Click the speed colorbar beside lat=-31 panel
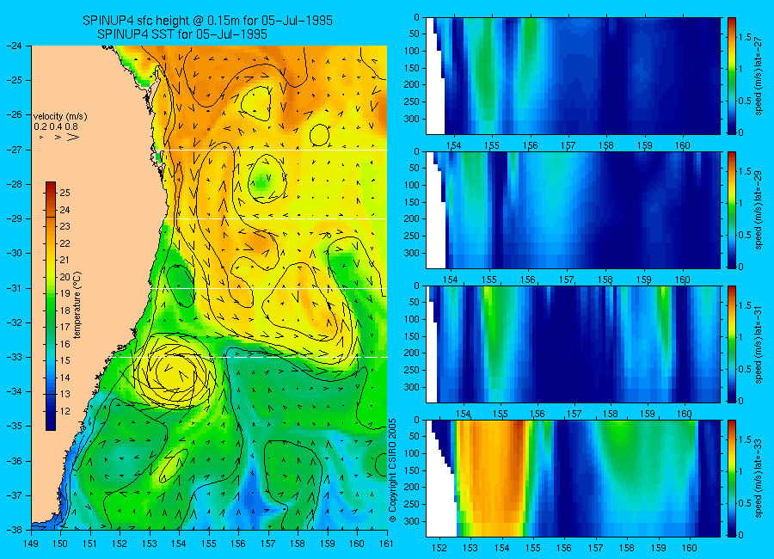Screen dimensions: 774x559 [732, 344]
